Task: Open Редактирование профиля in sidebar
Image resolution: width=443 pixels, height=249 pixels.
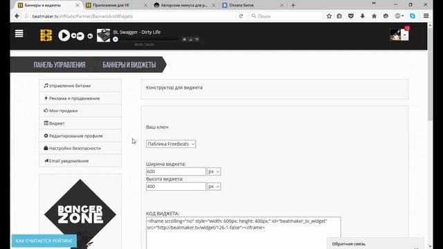Action: (x=80, y=136)
